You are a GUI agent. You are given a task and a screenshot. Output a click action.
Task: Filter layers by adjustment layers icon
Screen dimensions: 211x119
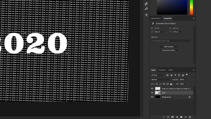click(171, 75)
